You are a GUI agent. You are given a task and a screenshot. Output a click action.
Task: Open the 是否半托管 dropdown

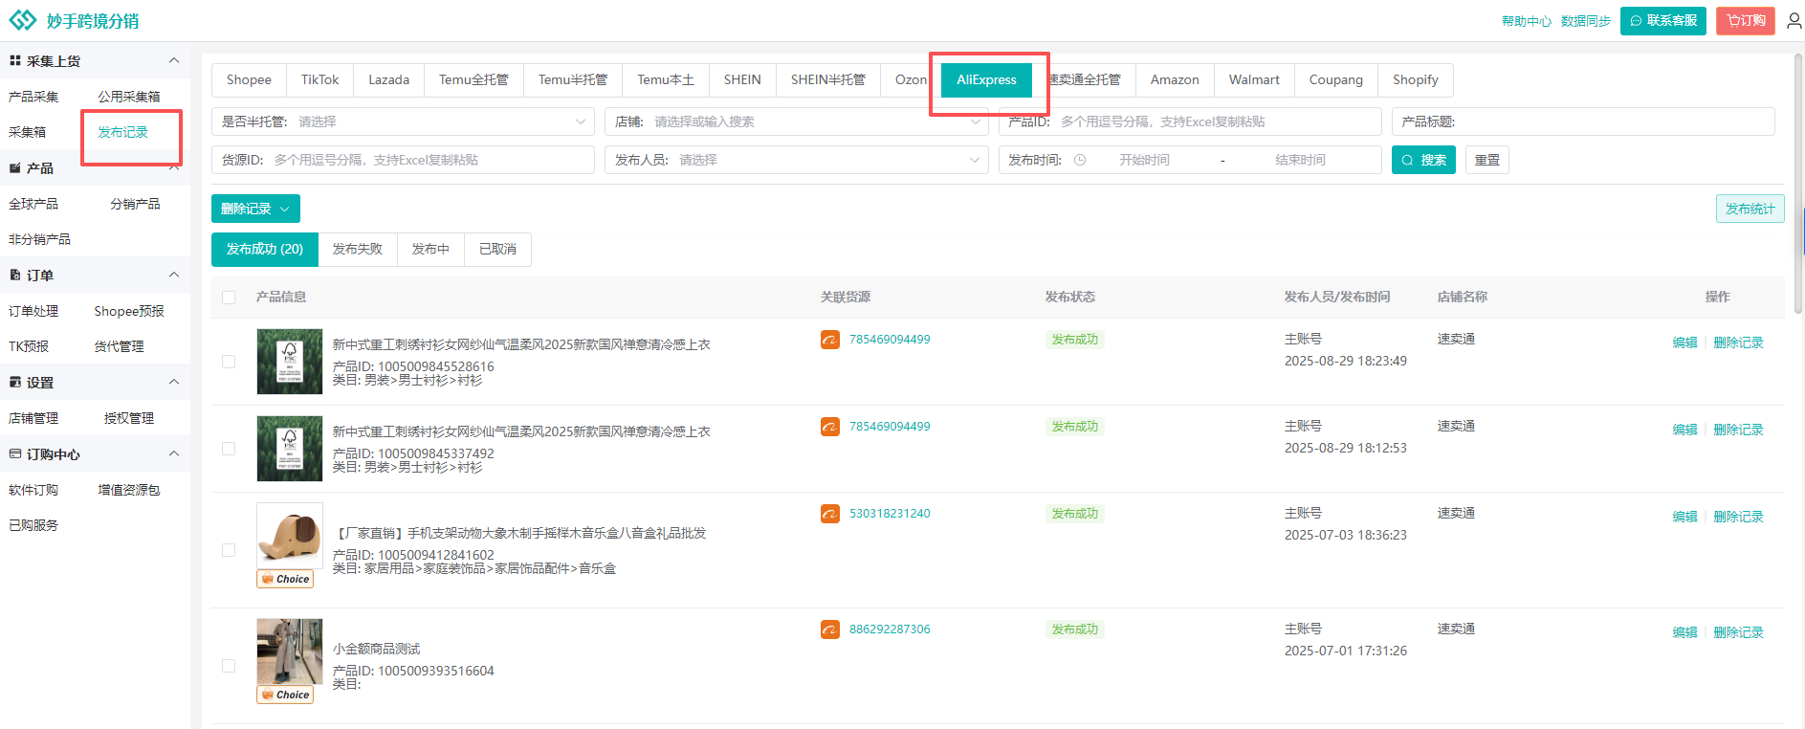pos(402,121)
